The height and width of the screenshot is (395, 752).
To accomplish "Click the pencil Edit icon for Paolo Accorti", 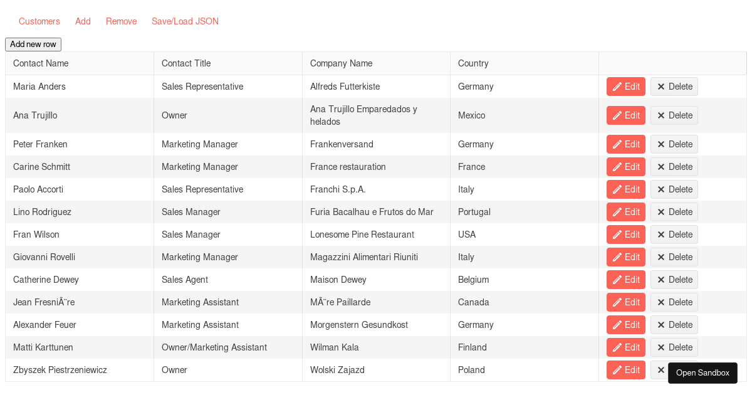I will [x=617, y=189].
